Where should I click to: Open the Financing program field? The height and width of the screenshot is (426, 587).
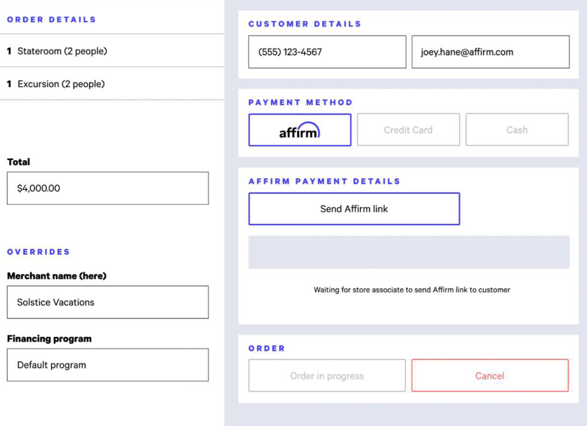click(x=108, y=365)
